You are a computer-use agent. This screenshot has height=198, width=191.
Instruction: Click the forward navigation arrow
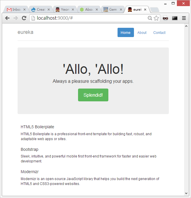(x=16, y=18)
